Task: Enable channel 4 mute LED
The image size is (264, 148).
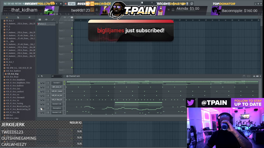Action: coord(39,95)
